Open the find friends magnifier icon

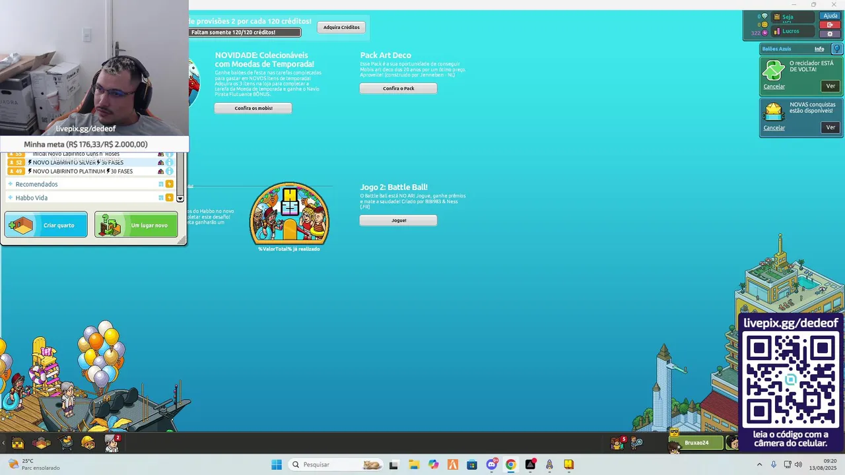point(637,443)
